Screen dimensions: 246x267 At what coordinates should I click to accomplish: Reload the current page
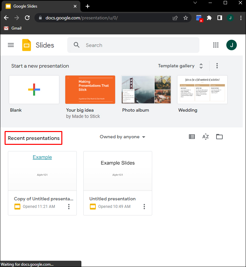pos(27,18)
